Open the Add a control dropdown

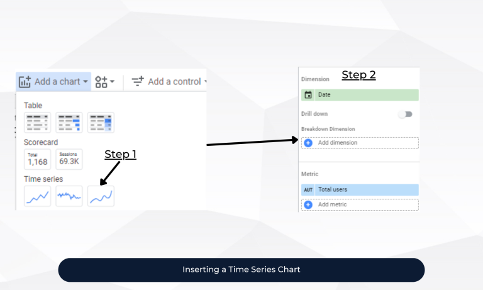pos(170,82)
